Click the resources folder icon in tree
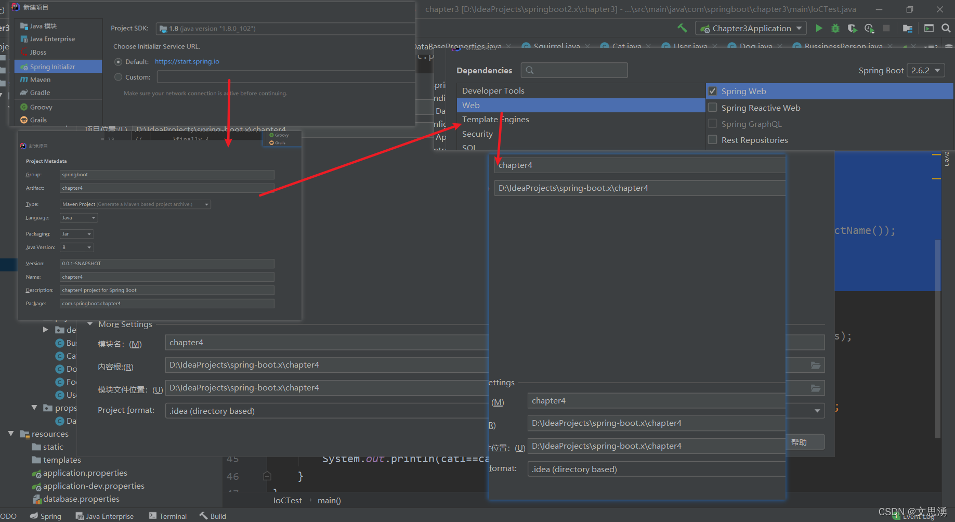The height and width of the screenshot is (522, 955). (x=24, y=434)
